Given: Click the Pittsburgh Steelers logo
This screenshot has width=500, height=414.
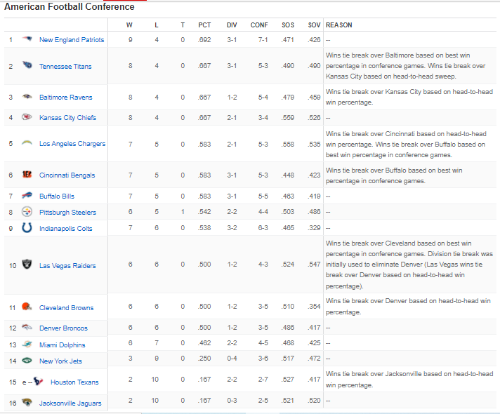Looking at the screenshot, I should click(x=27, y=212).
